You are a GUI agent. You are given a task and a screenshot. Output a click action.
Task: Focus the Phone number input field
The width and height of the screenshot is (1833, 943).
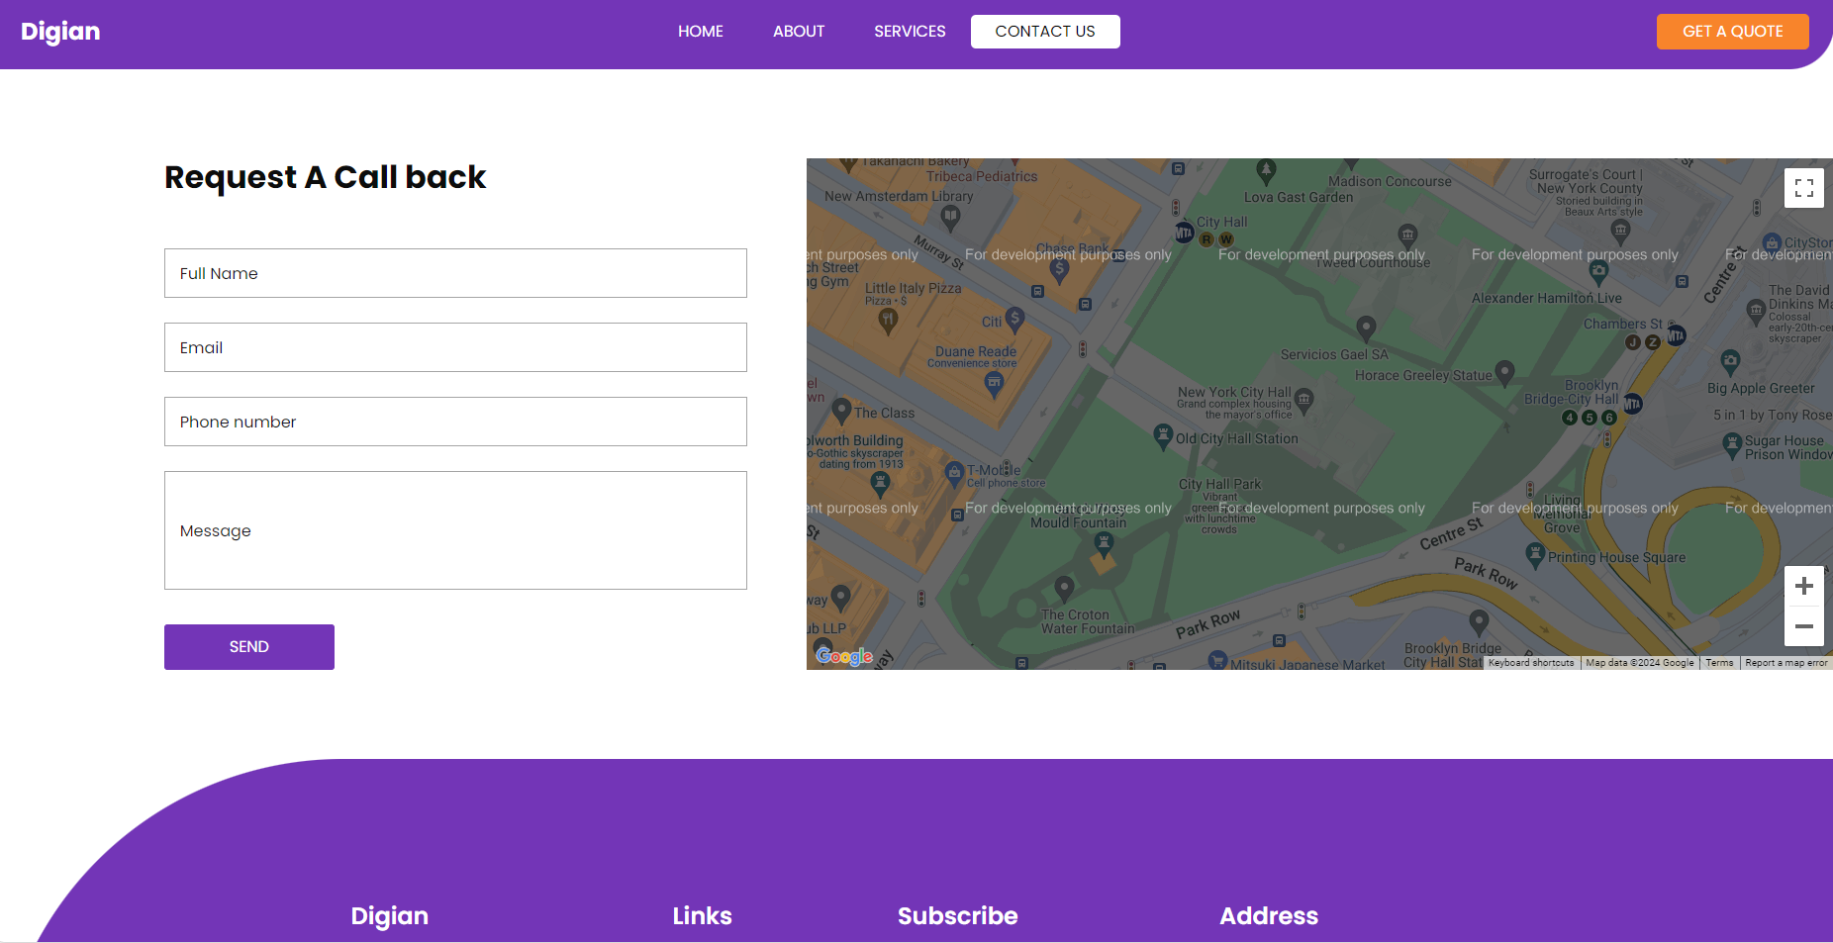(x=455, y=422)
